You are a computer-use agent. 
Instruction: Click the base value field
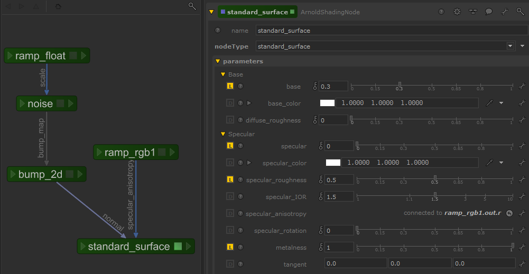coord(333,86)
